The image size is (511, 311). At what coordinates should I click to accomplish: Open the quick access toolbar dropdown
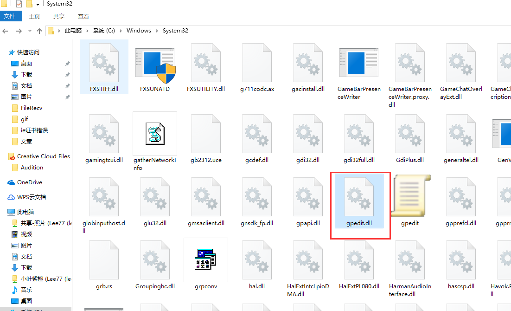coord(38,4)
